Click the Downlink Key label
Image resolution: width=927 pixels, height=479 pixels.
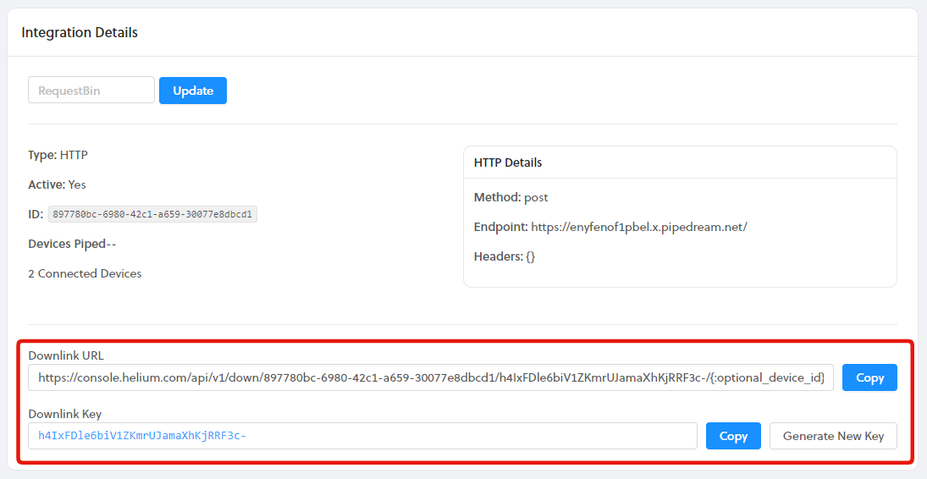(x=65, y=414)
